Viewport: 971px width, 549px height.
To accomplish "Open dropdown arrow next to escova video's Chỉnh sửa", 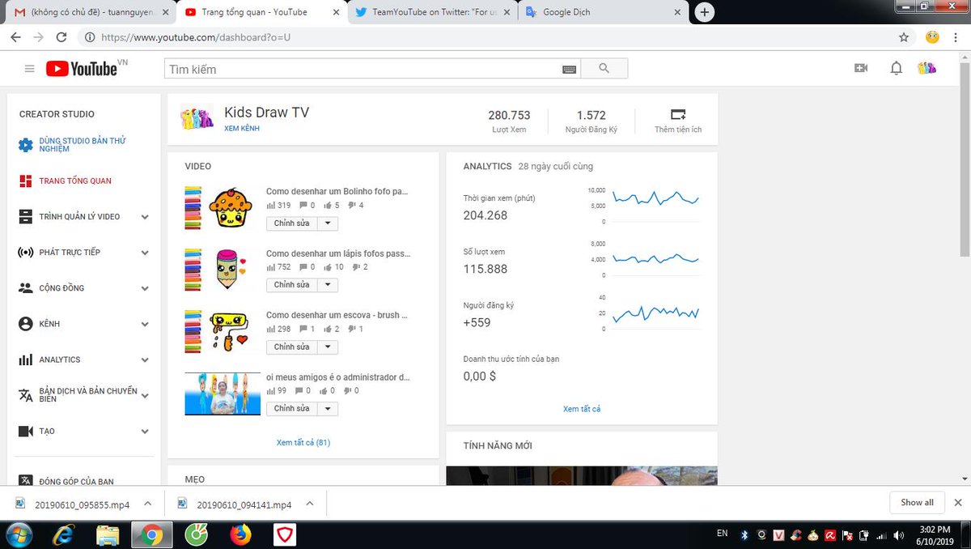I will 327,347.
